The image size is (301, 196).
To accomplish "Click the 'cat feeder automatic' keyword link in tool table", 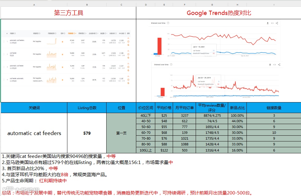I will click(x=17, y=78).
